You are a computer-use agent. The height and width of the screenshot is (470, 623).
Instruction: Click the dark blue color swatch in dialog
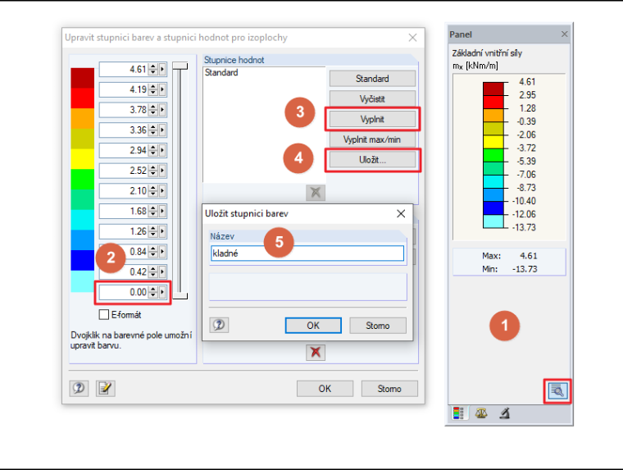pos(82,261)
